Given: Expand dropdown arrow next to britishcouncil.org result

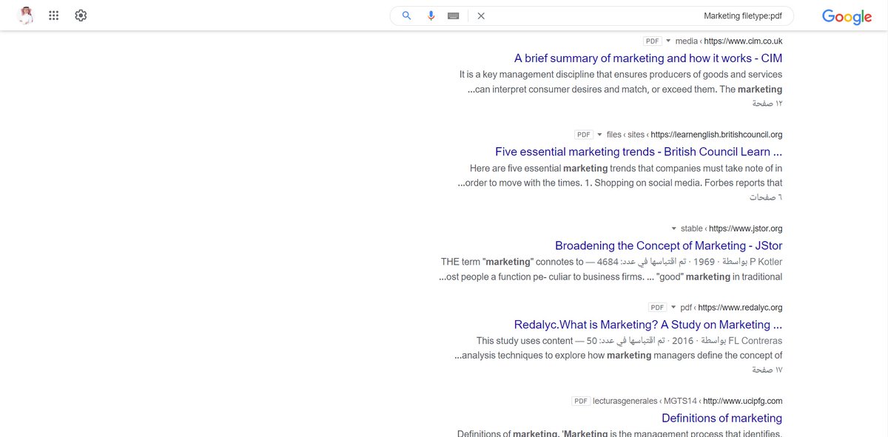Looking at the screenshot, I should (x=599, y=135).
